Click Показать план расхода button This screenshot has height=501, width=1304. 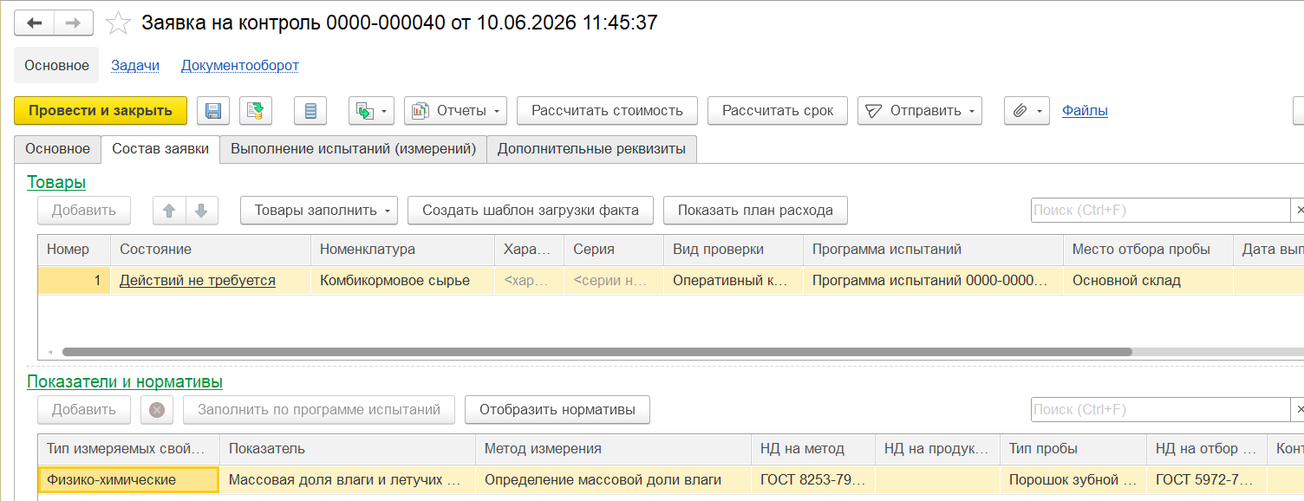(755, 211)
